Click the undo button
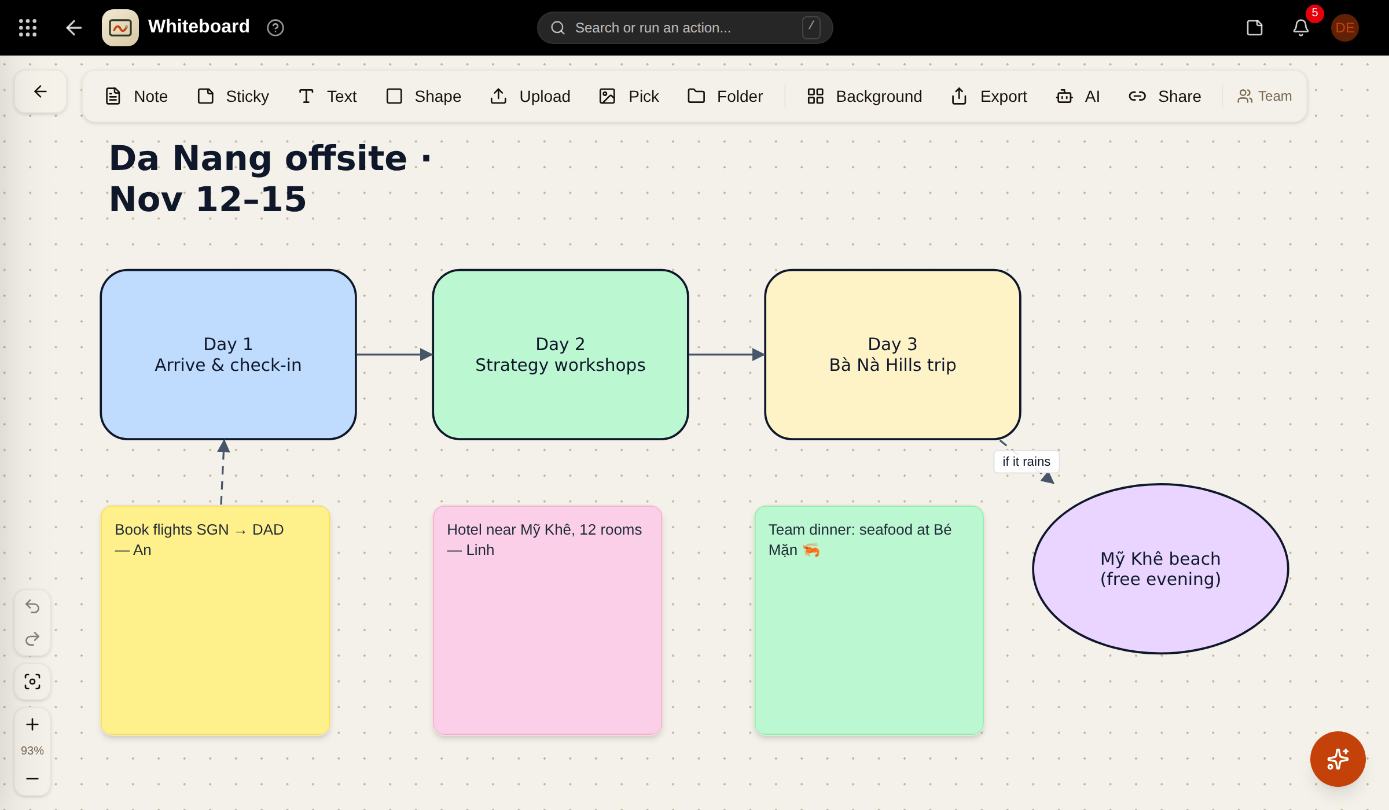The height and width of the screenshot is (810, 1389). 32,606
